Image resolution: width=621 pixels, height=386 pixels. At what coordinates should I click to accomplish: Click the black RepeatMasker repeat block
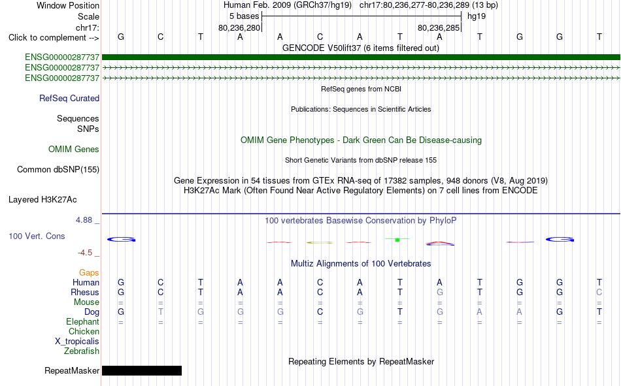(x=142, y=370)
